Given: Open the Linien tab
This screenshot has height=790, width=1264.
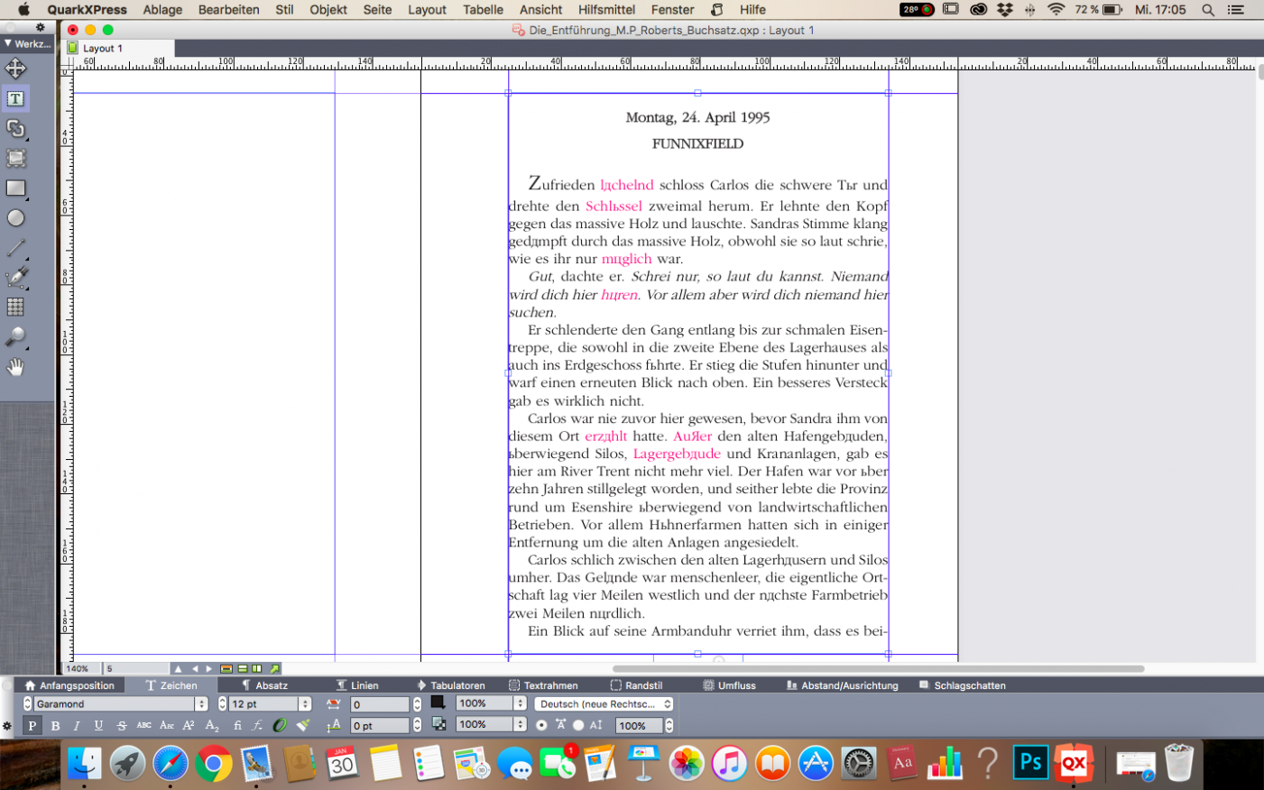Looking at the screenshot, I should coord(357,685).
